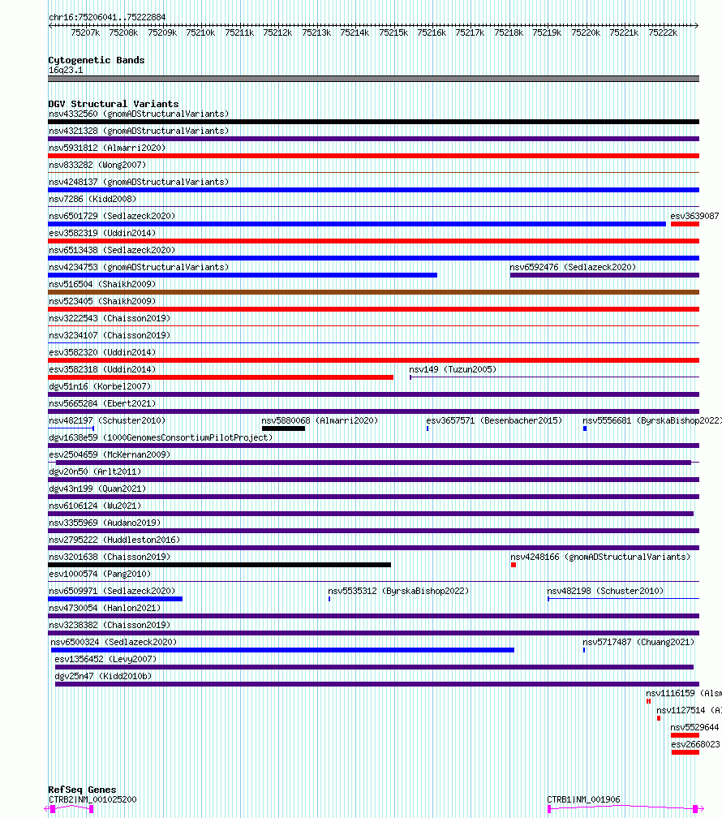Image resolution: width=722 pixels, height=818 pixels.
Task: Select the nsv6513438 (Sedlazeck2020) label
Action: coord(112,251)
